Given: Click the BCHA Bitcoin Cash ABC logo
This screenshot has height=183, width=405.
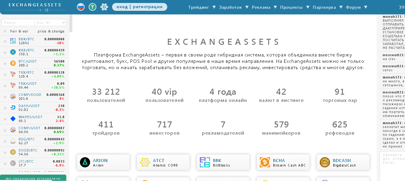Looking at the screenshot, I should coord(265,163).
